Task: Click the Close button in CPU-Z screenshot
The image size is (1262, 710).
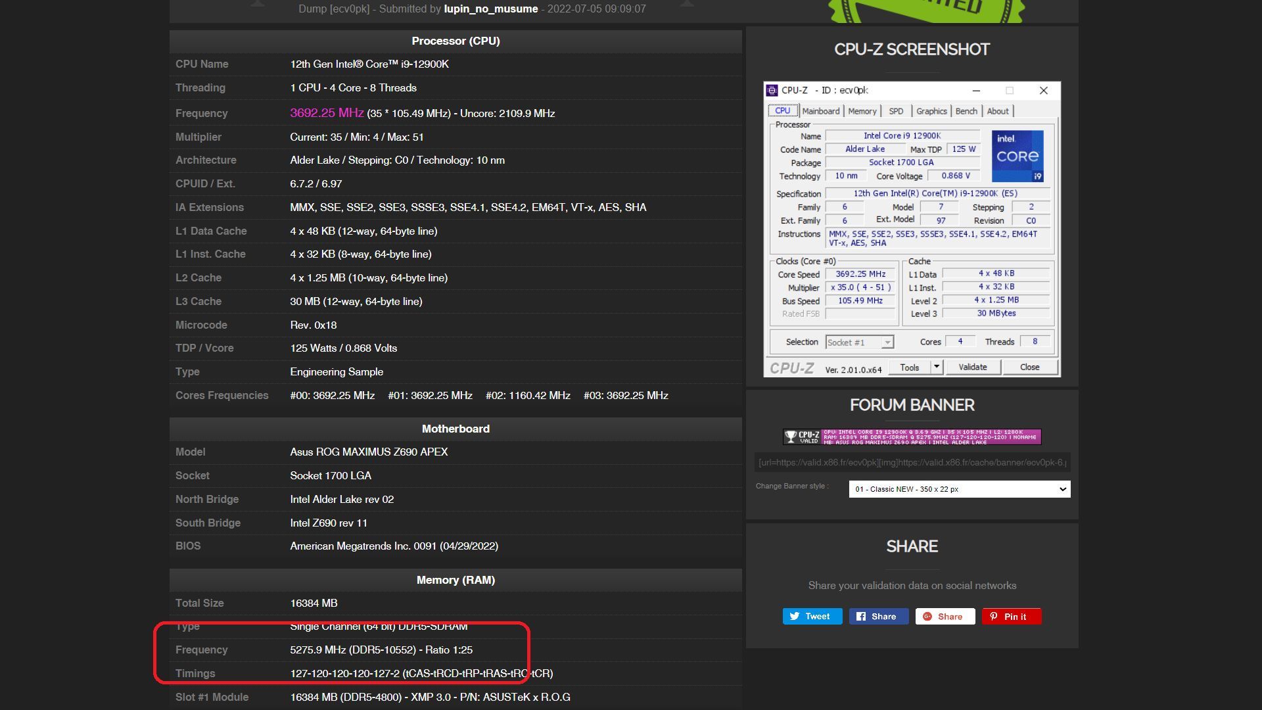Action: tap(1030, 367)
